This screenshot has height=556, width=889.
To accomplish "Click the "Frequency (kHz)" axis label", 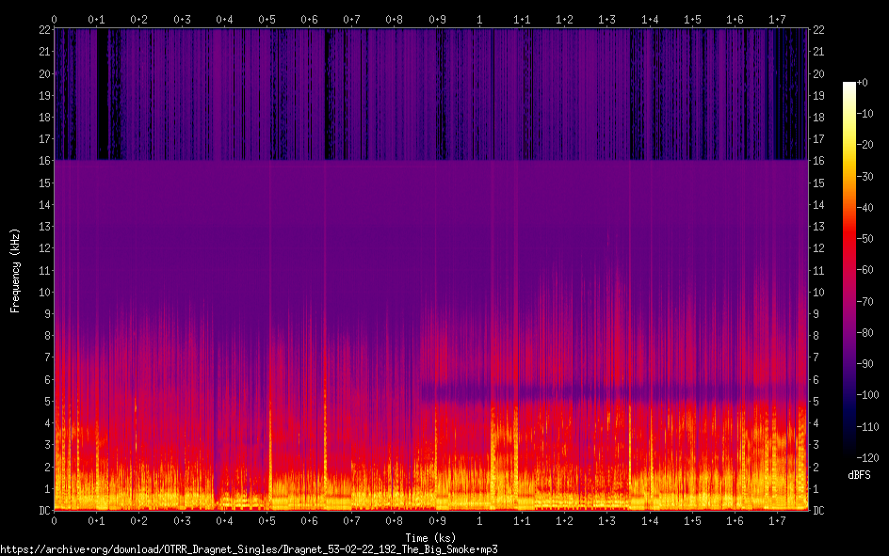I will point(15,270).
